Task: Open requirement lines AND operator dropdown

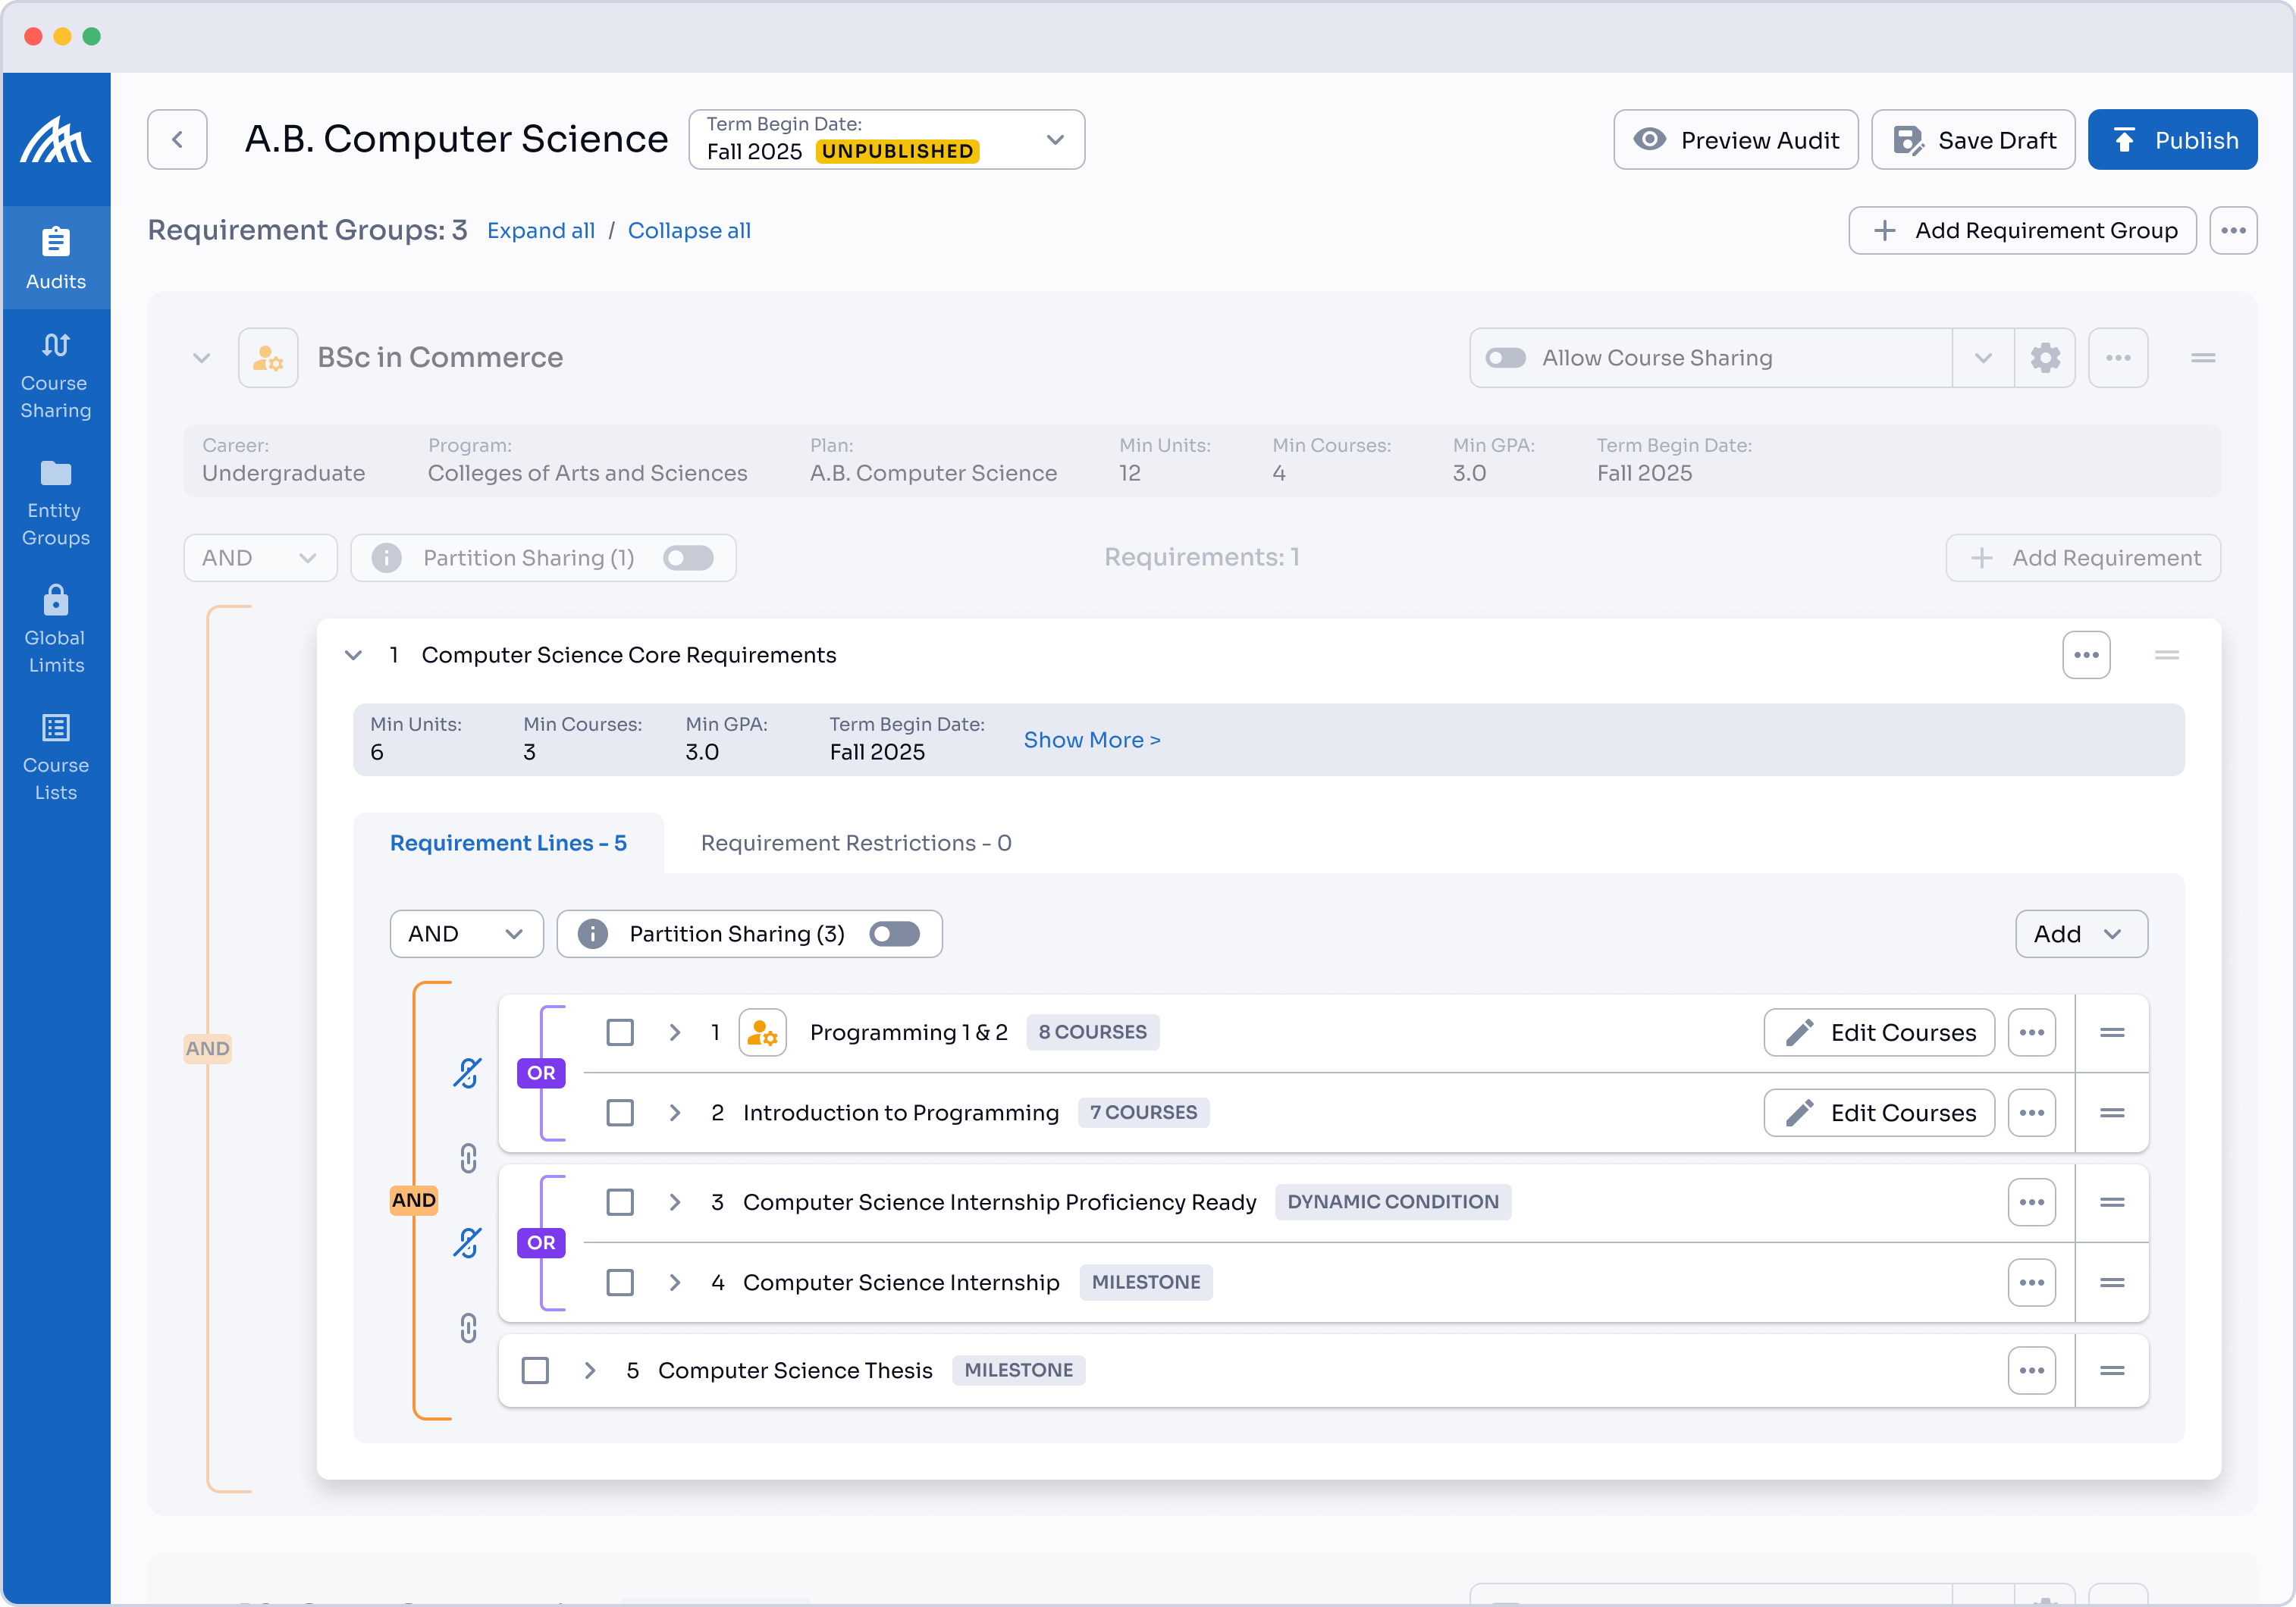Action: (466, 935)
